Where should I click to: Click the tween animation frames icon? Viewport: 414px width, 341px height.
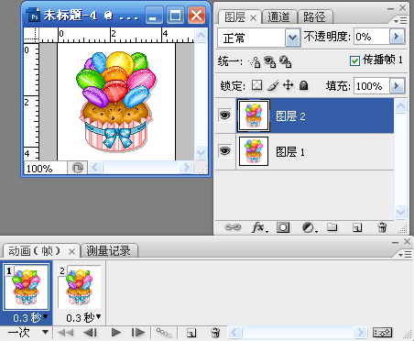[x=164, y=333]
